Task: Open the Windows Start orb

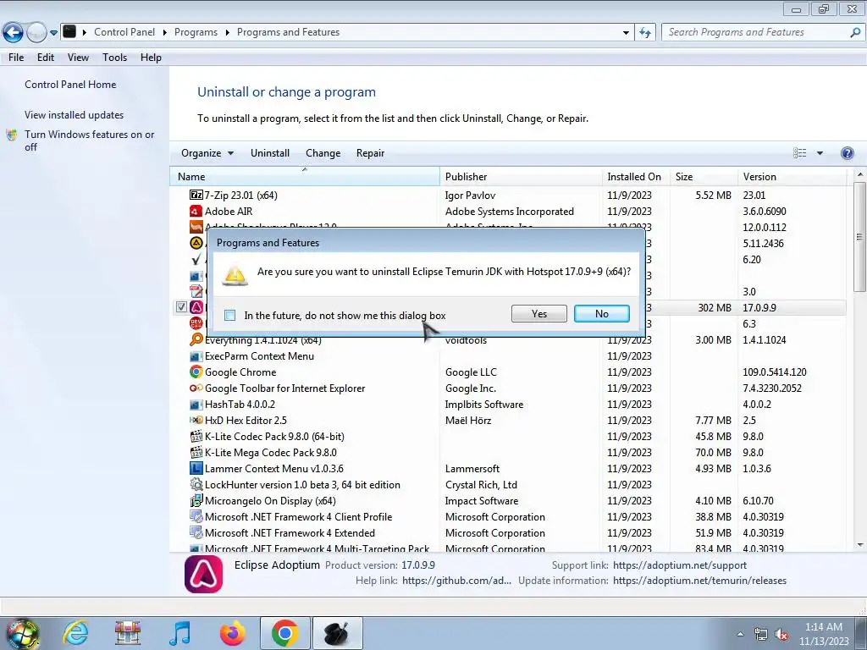Action: click(x=21, y=635)
